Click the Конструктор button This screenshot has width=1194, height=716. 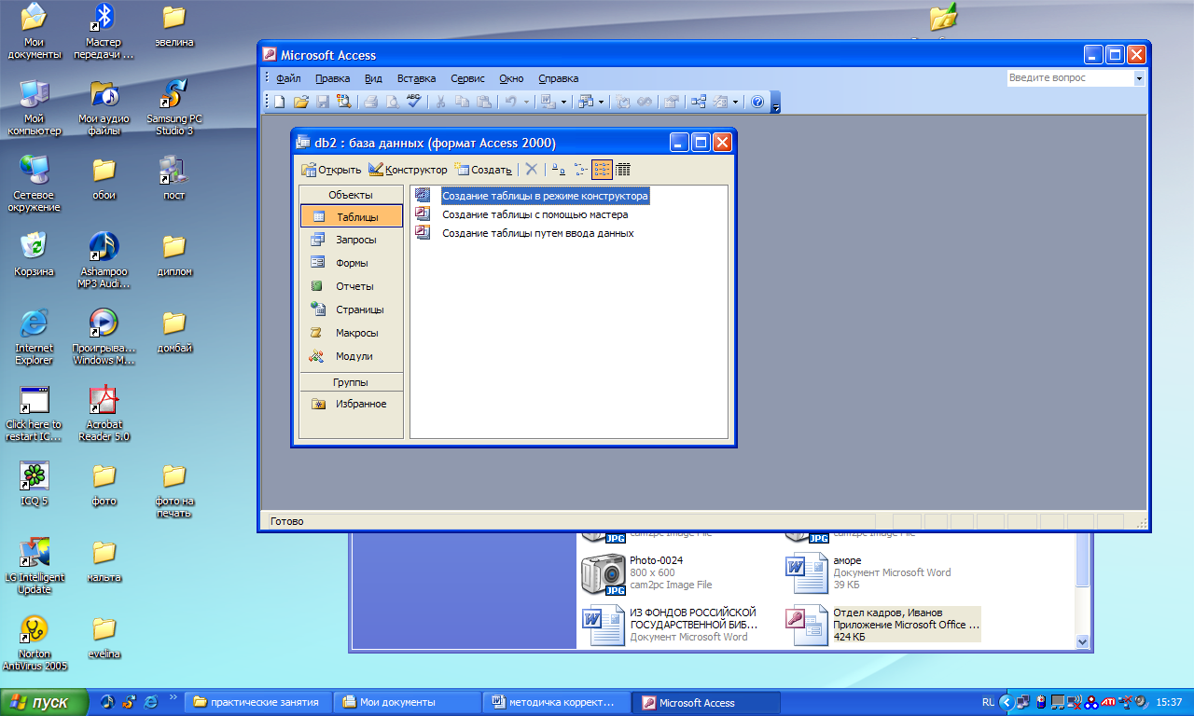(408, 169)
